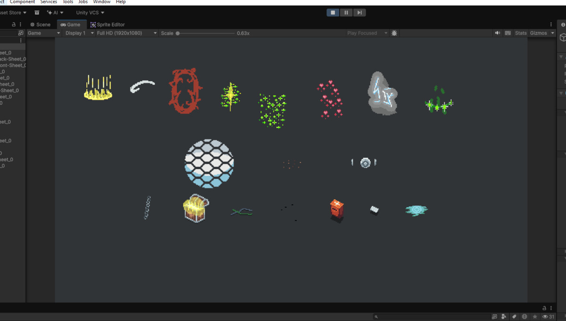566x321 pixels.
Task: Click the Project search field at the bottom
Action: (432, 317)
